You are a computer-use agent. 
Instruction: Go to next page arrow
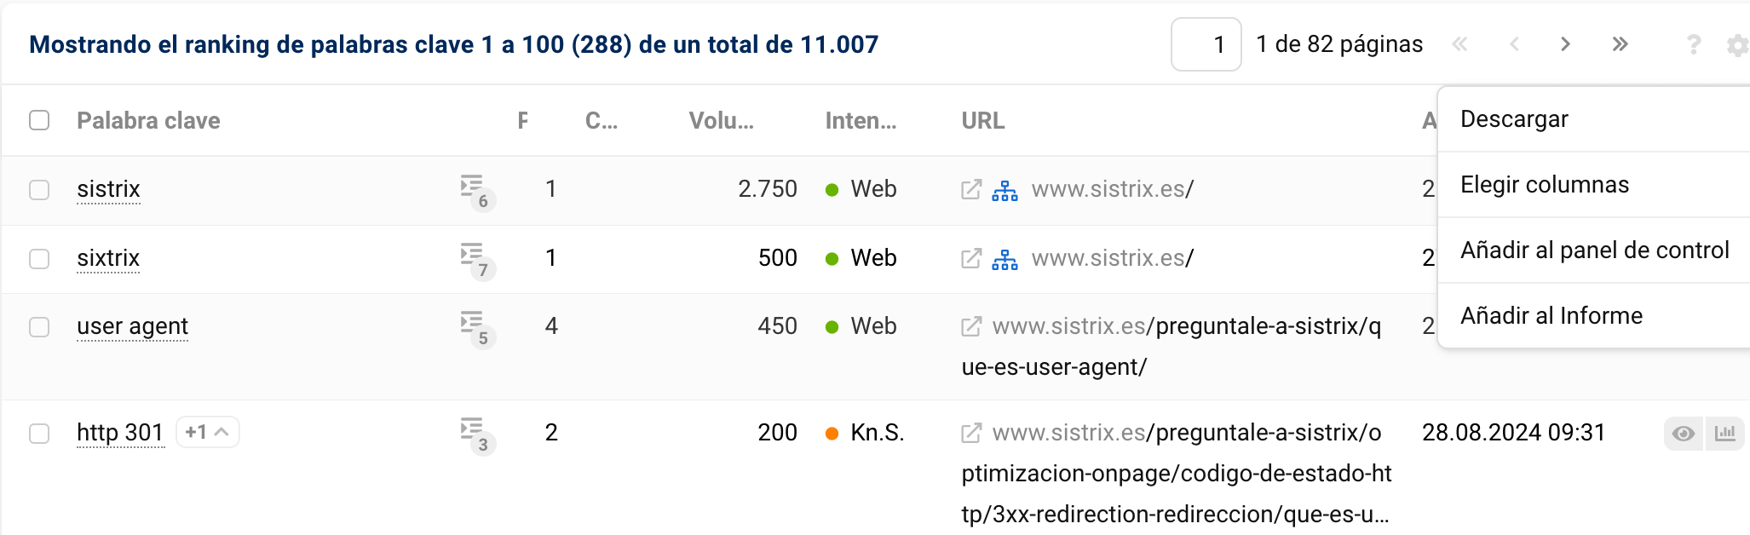1565,44
